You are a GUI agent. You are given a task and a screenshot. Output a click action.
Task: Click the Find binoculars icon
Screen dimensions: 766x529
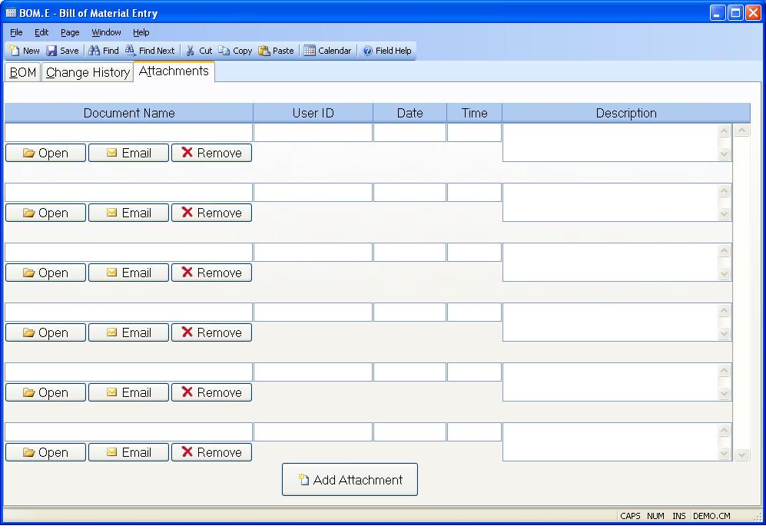tap(95, 51)
